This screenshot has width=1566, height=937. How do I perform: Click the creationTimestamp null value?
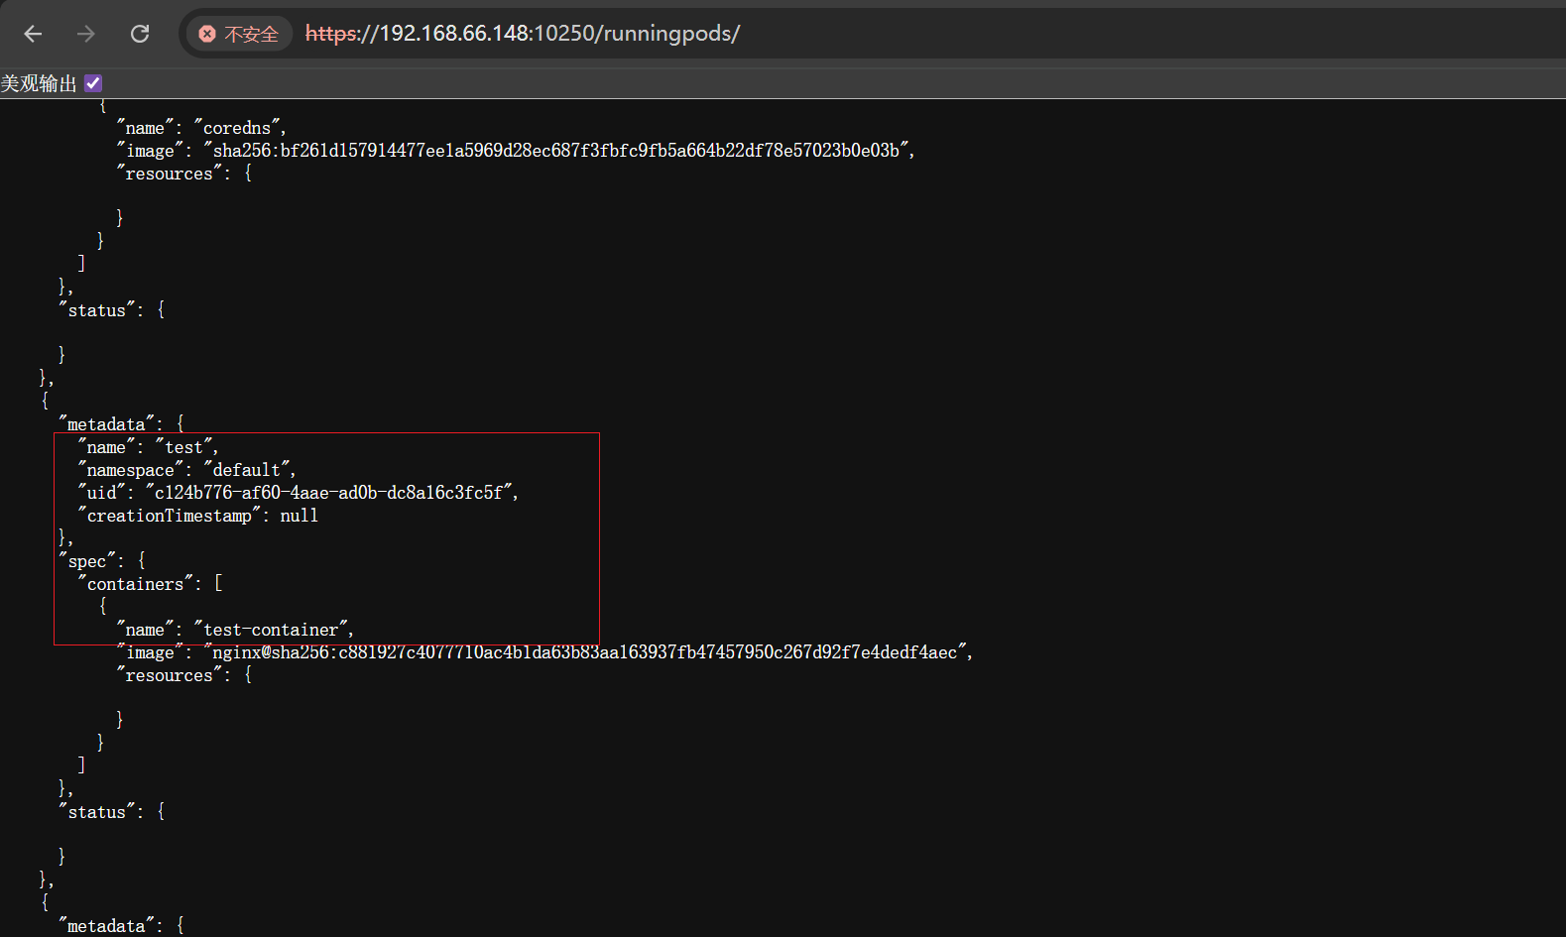299,516
